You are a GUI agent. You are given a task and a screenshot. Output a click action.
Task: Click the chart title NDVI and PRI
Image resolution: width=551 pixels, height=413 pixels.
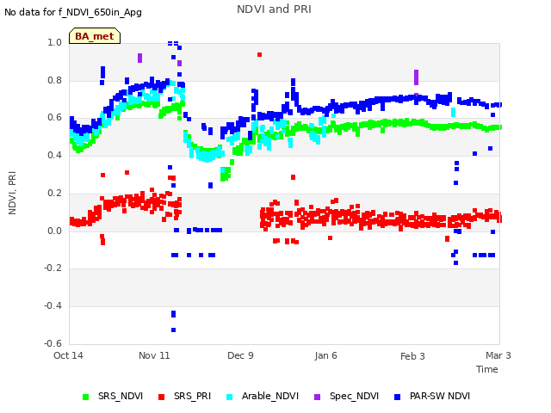(x=274, y=9)
